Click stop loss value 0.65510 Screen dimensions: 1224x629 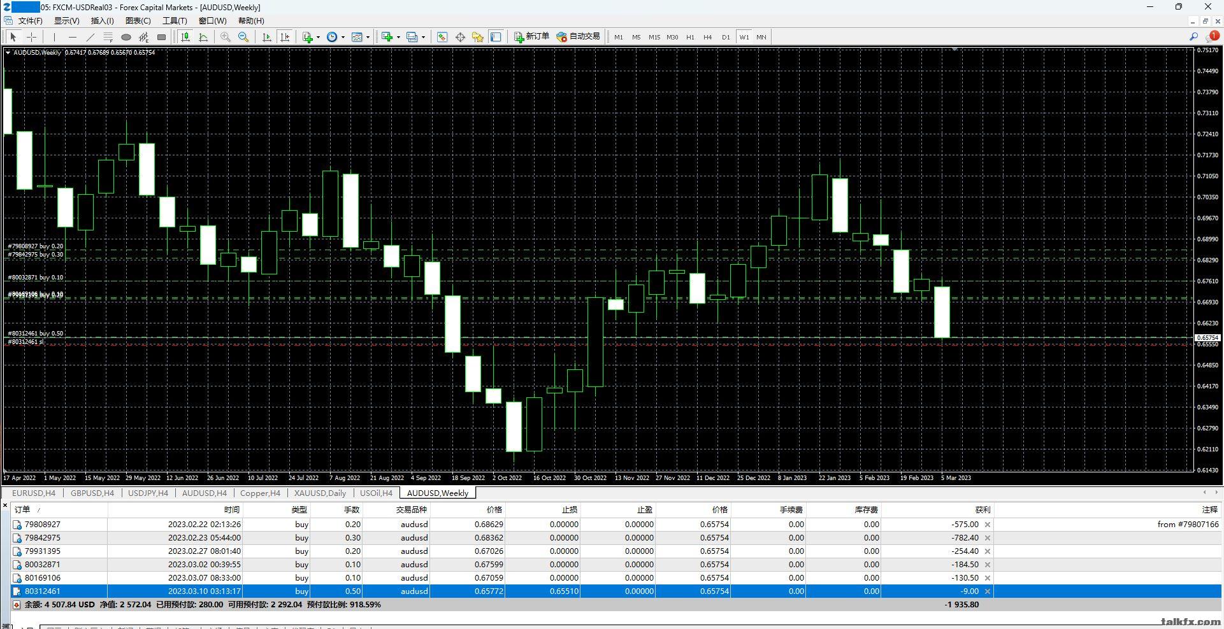(x=564, y=591)
